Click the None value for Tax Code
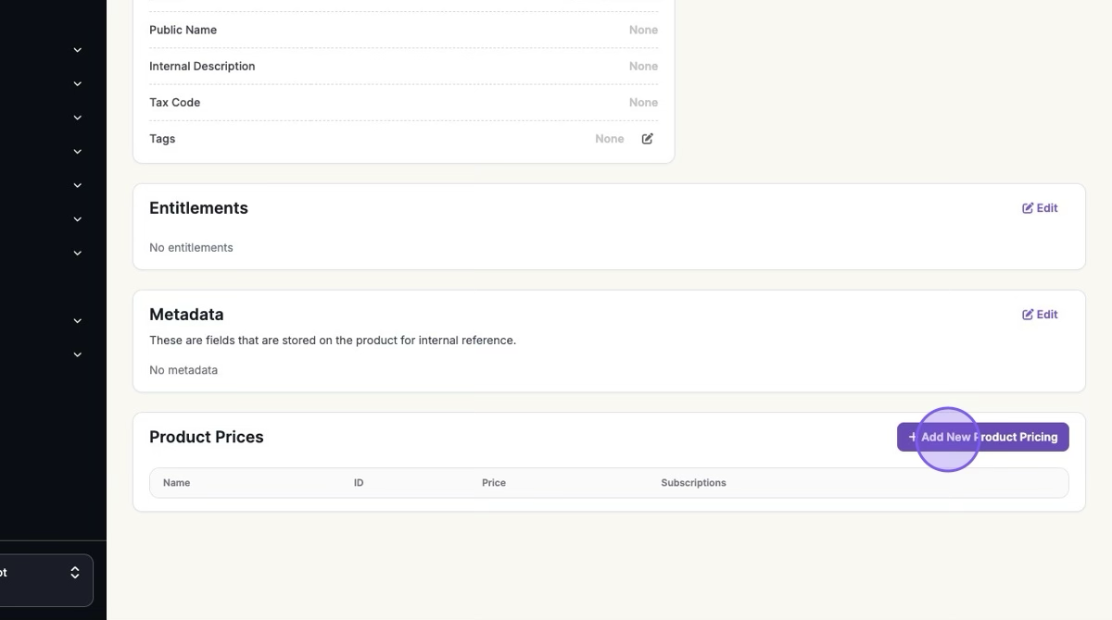The width and height of the screenshot is (1112, 620). tap(643, 103)
